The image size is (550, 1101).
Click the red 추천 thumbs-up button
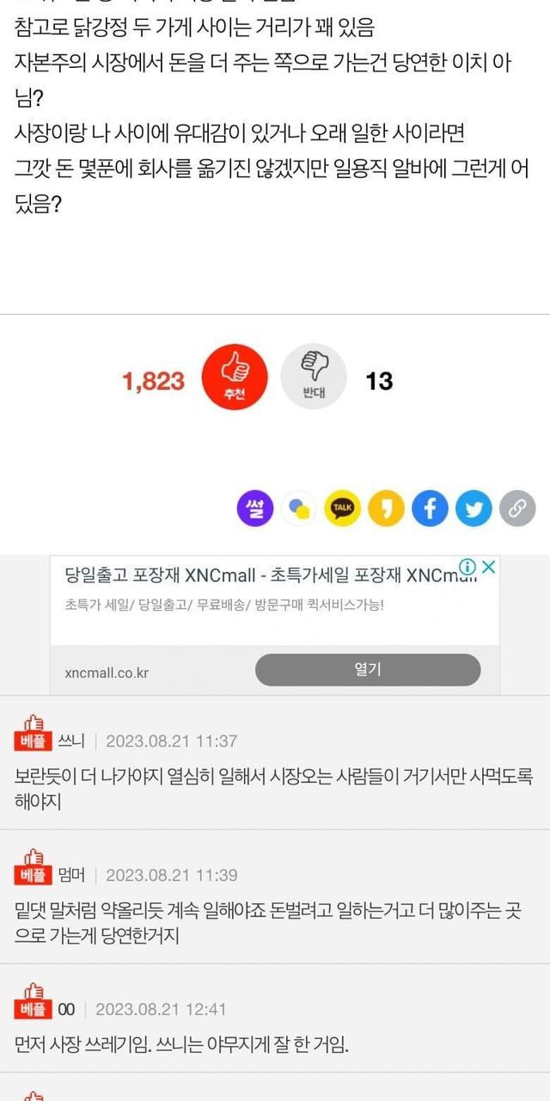coord(235,377)
